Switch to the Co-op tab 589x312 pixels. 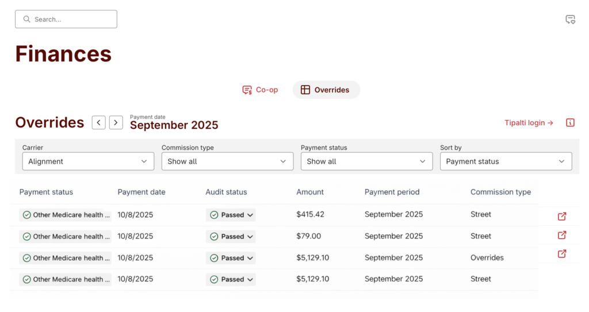point(260,90)
